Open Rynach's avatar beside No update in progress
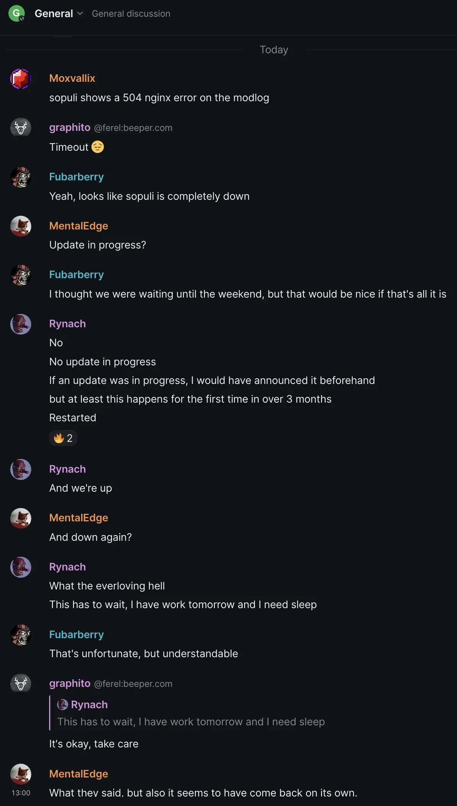The height and width of the screenshot is (806, 457). coord(21,324)
